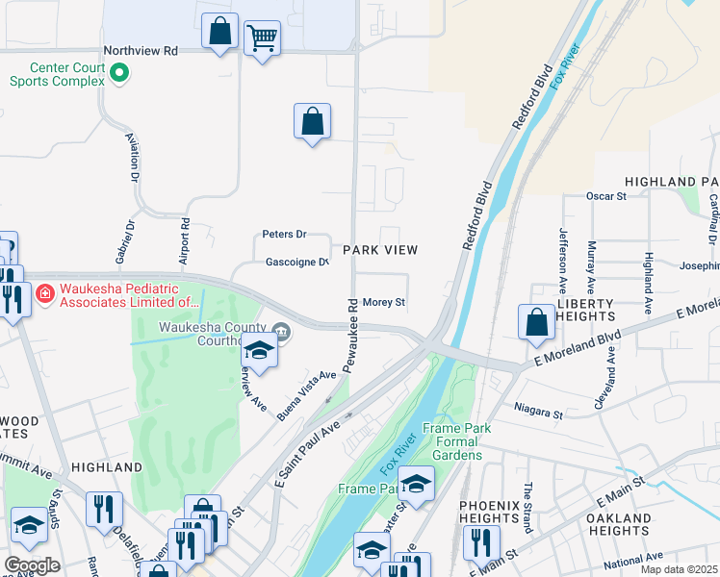Select the Waukesha County Courthouse government icon
The image size is (720, 577).
tap(281, 330)
